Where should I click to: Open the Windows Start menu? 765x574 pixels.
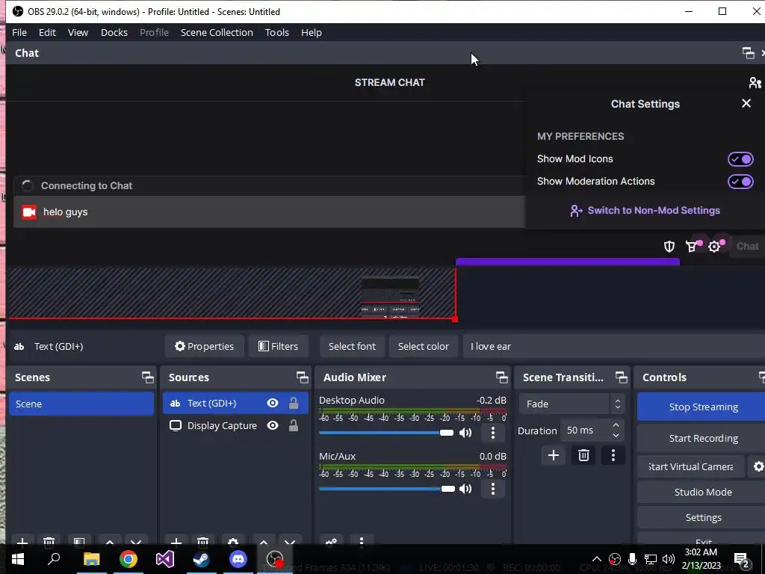tap(18, 559)
